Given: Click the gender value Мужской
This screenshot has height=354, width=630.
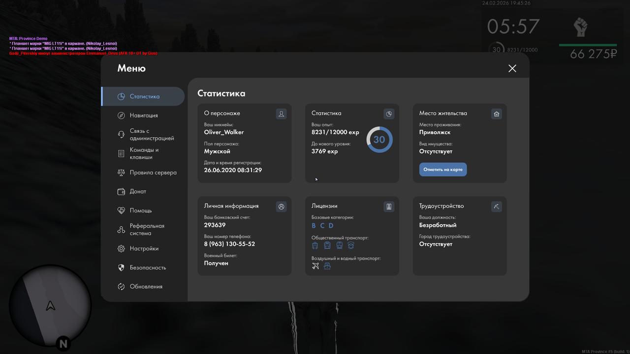Looking at the screenshot, I should click(217, 151).
